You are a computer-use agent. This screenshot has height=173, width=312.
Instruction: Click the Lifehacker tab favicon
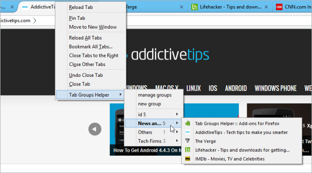click(194, 7)
